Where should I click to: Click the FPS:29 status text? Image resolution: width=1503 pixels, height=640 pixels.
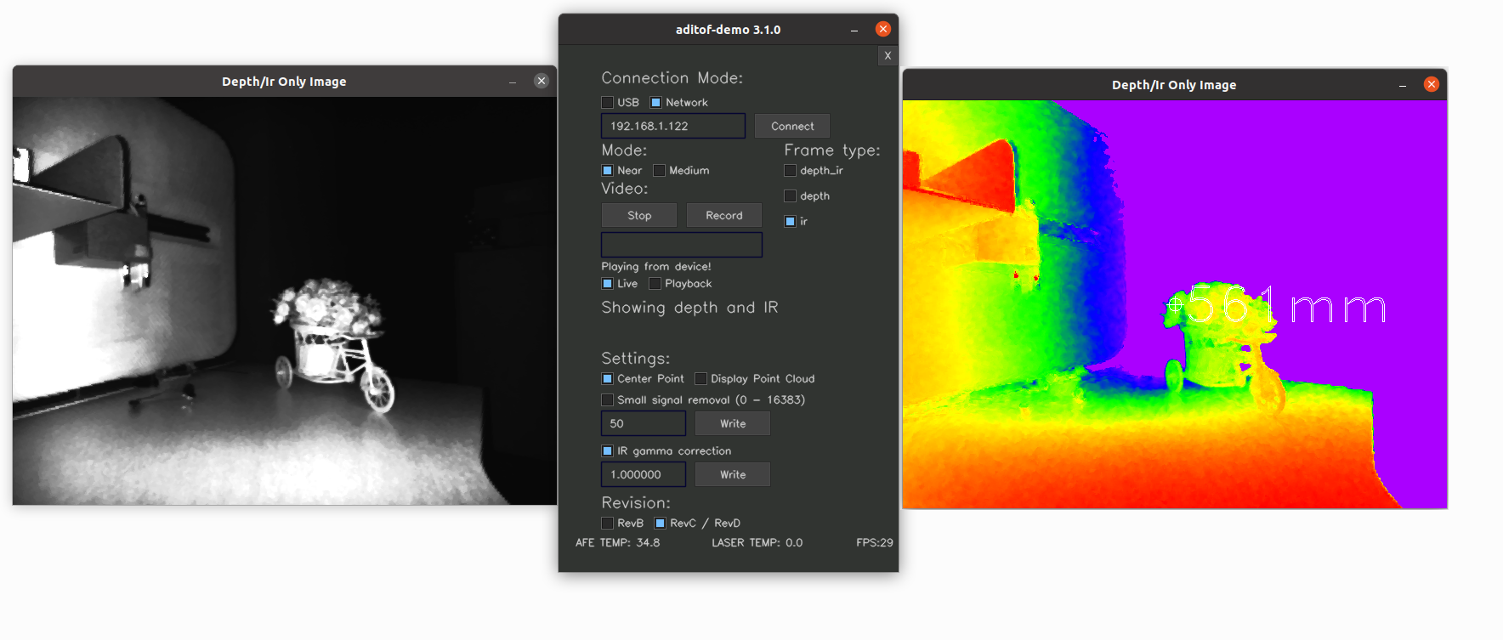coord(875,542)
